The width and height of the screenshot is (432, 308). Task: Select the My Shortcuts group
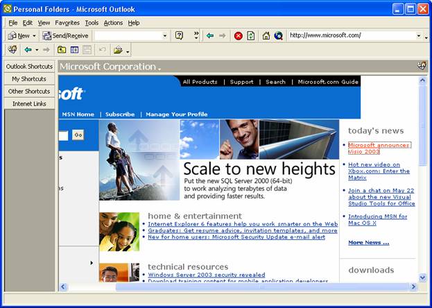(29, 79)
